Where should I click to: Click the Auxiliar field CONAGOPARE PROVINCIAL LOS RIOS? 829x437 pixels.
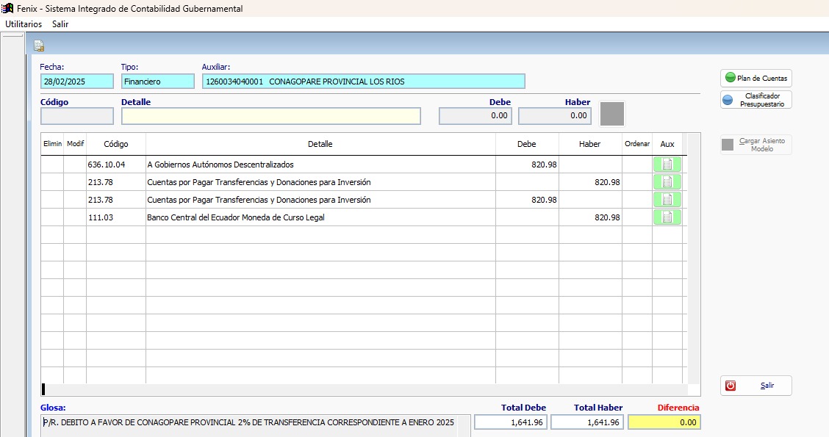point(363,82)
